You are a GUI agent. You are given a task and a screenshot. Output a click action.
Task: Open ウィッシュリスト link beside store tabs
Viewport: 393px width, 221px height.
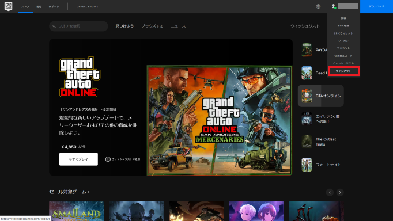coord(305,26)
